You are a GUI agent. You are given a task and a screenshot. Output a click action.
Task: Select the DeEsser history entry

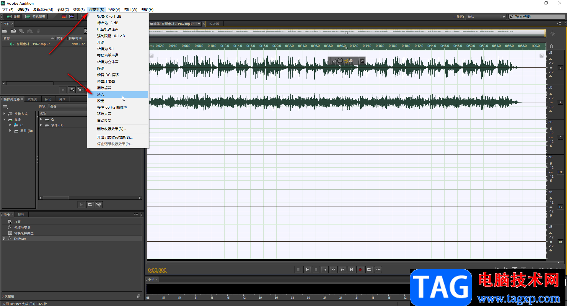72,239
